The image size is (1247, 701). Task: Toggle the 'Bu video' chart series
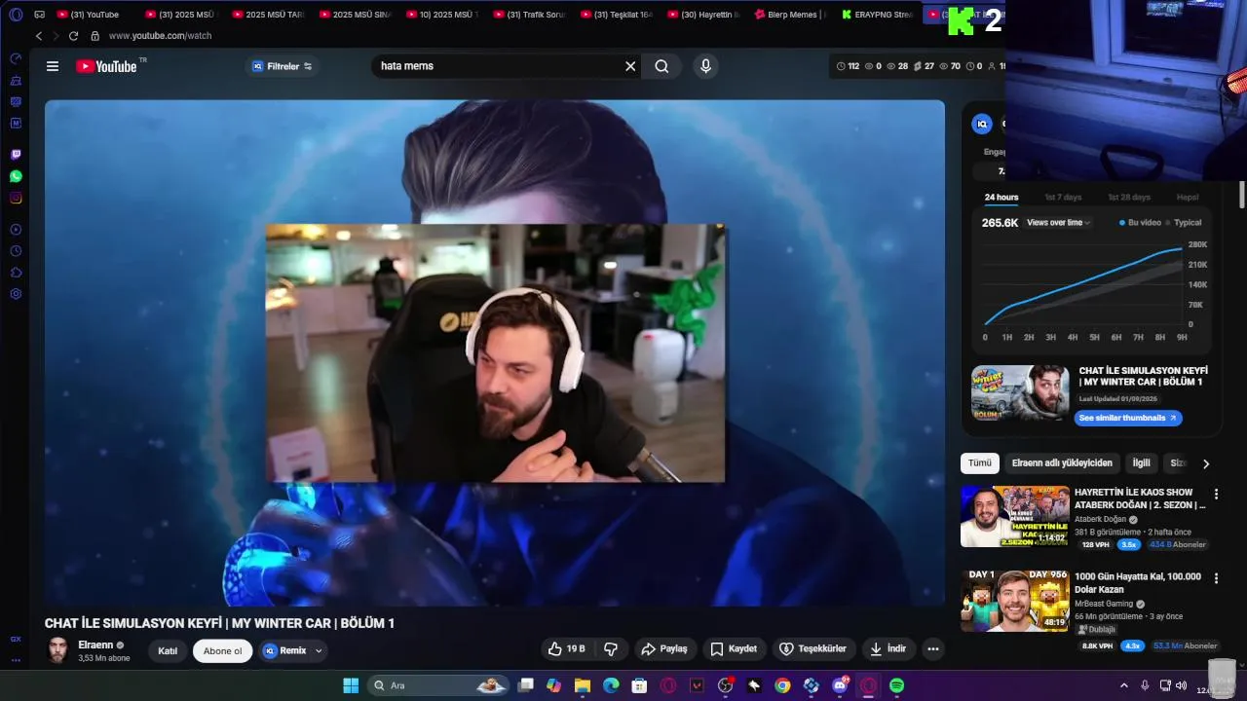pos(1140,222)
